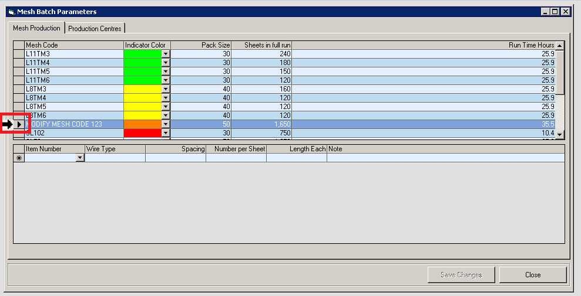This screenshot has height=296, width=581.
Task: Select the L11TM4 mesh code cell
Action: [74, 63]
